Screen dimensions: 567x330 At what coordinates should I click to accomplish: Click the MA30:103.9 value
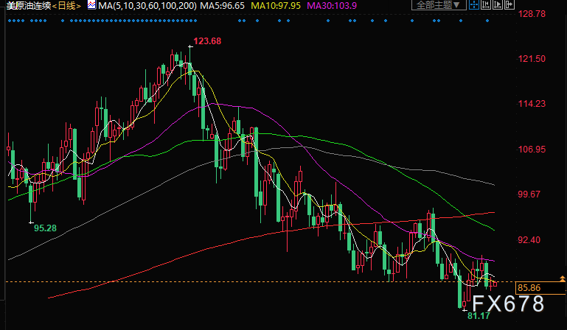[x=332, y=5]
